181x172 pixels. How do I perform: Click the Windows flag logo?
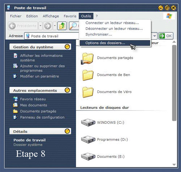point(169,16)
